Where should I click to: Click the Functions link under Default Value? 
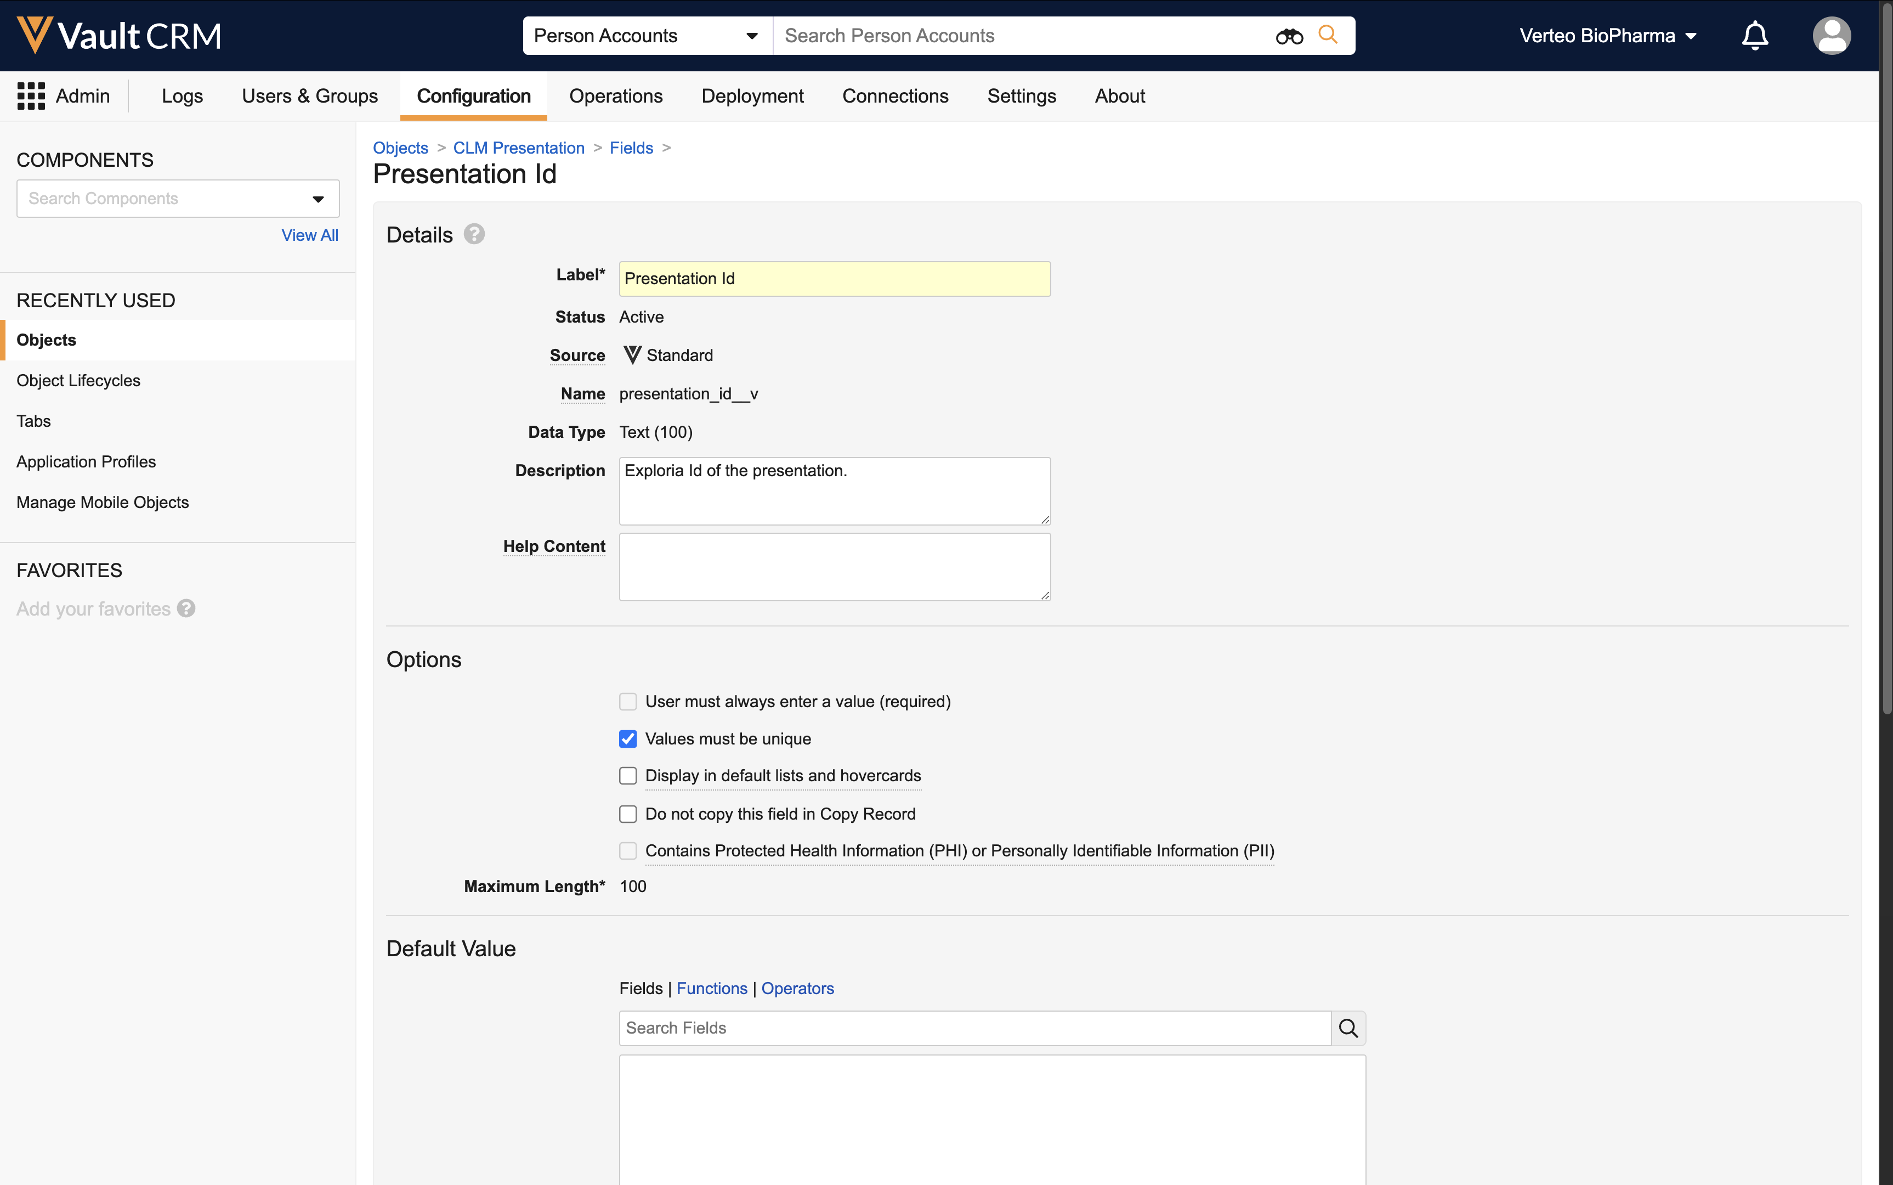point(711,988)
